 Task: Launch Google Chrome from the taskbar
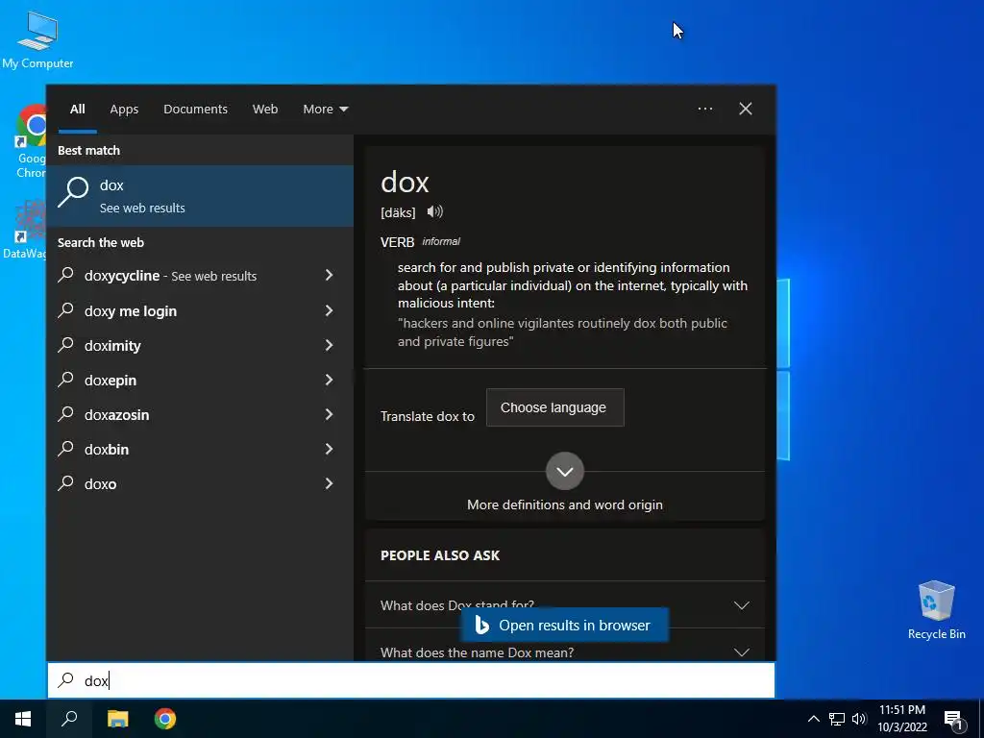[165, 719]
